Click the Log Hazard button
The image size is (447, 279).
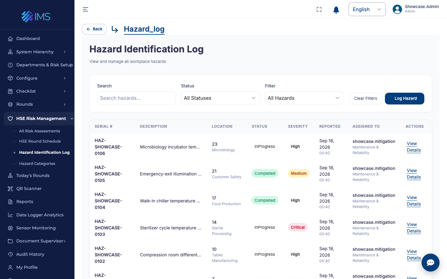click(x=404, y=99)
